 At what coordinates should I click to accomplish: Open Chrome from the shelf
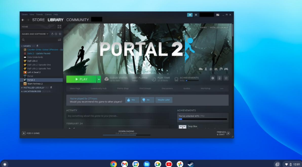(x=113, y=164)
